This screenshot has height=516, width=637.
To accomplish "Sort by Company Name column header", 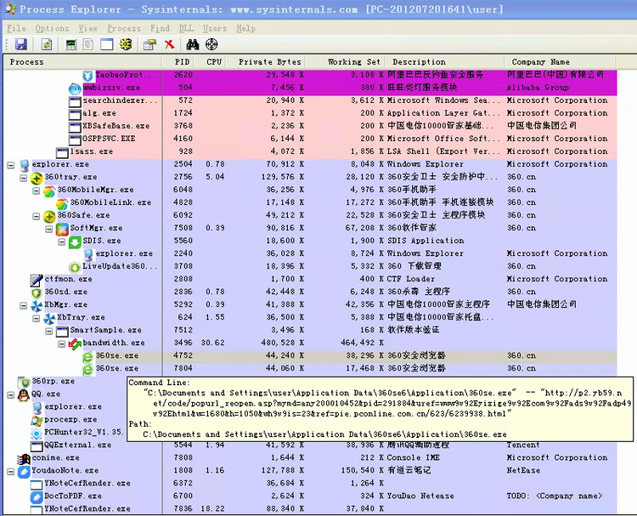I will (561, 62).
